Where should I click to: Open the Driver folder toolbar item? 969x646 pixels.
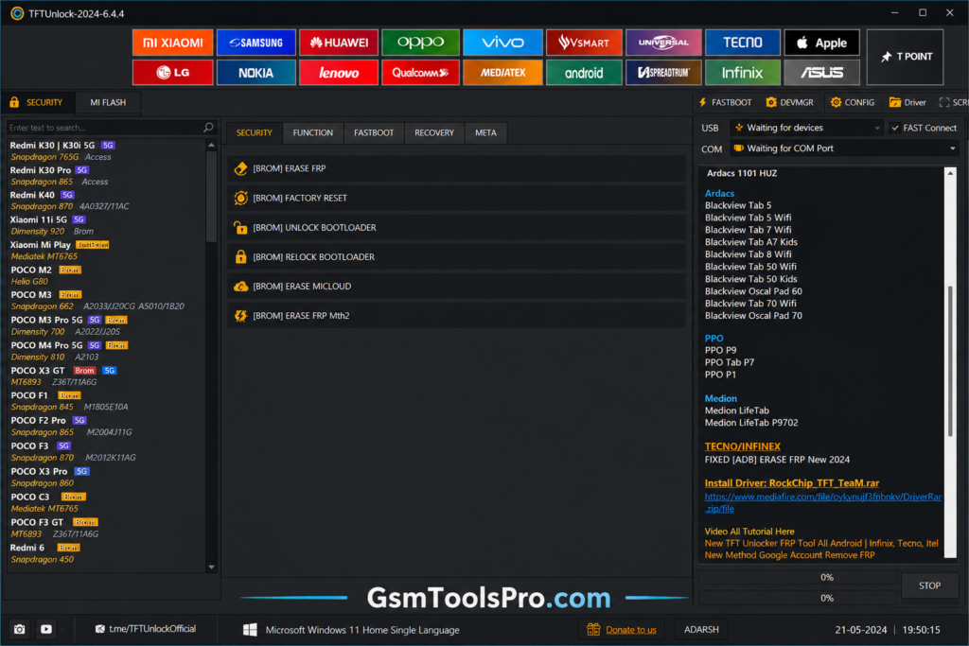point(907,102)
